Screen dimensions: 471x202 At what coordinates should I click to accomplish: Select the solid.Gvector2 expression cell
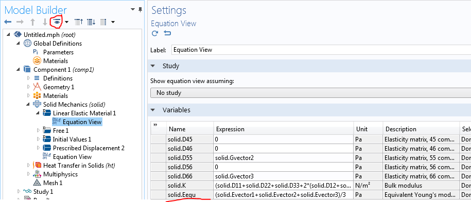(284, 157)
